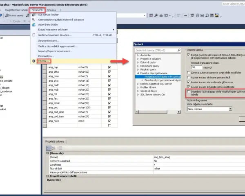Choose Importa/Esporta impostazioni... menu item
This screenshot has width=245, height=196.
73,51
